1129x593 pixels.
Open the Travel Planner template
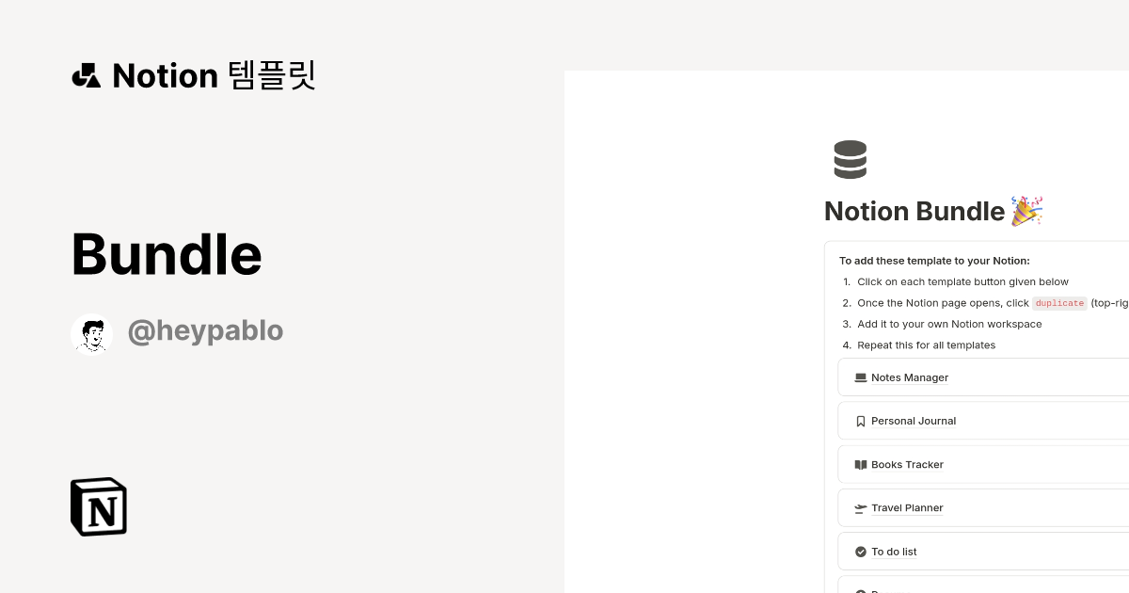click(907, 507)
